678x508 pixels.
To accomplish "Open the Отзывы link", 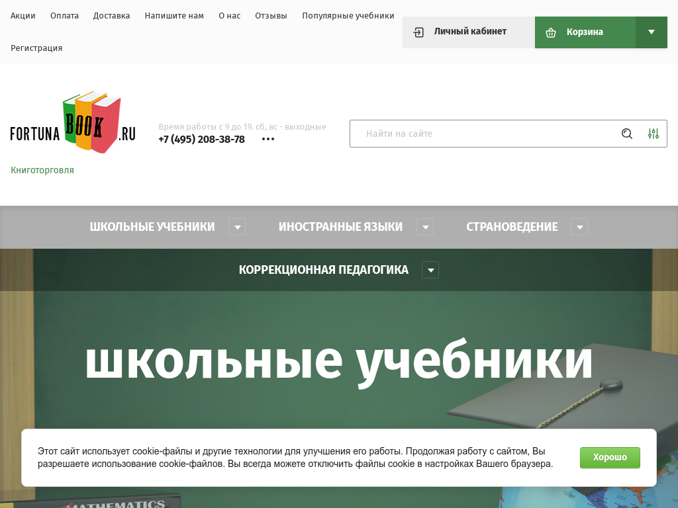I will (271, 16).
